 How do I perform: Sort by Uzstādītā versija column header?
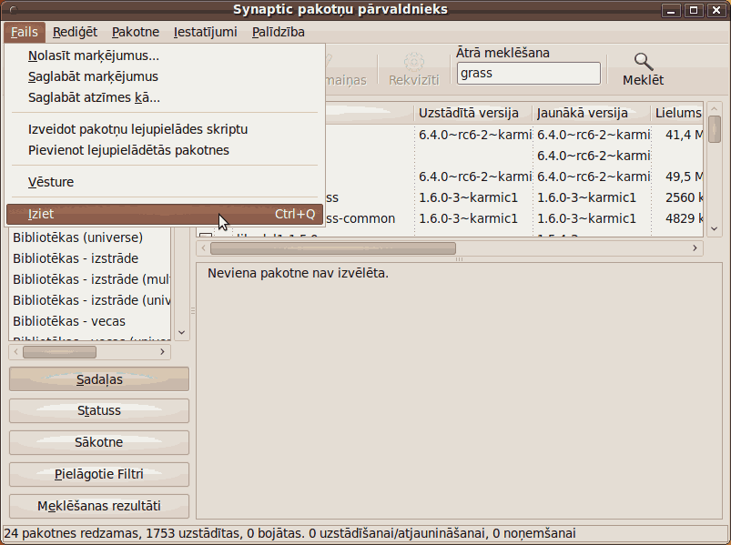[x=473, y=113]
